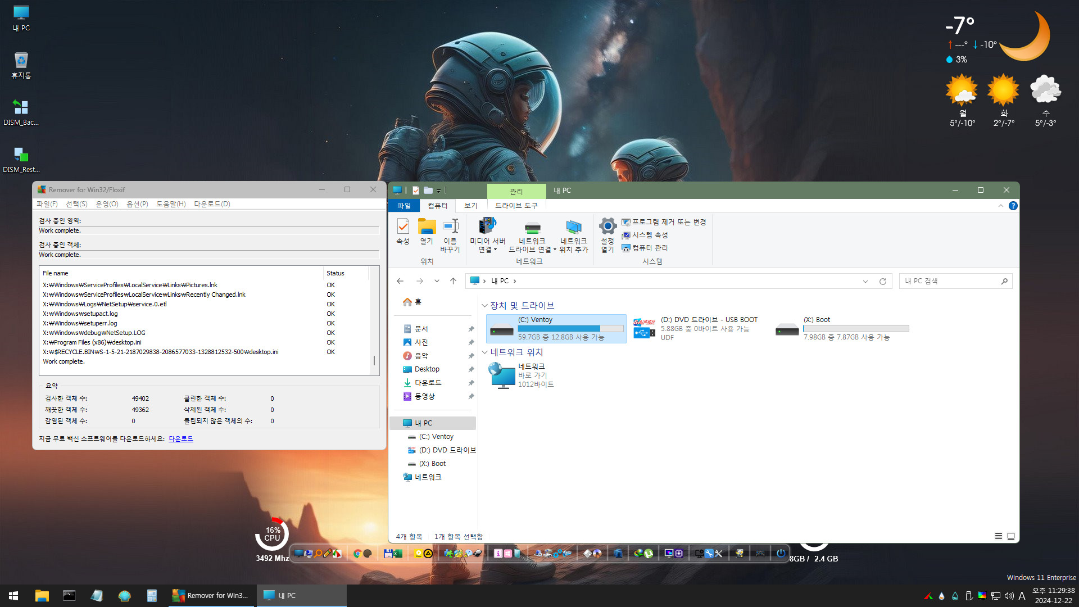Open the 도움말(H) menu in Remover
The image size is (1079, 607).
(x=171, y=204)
